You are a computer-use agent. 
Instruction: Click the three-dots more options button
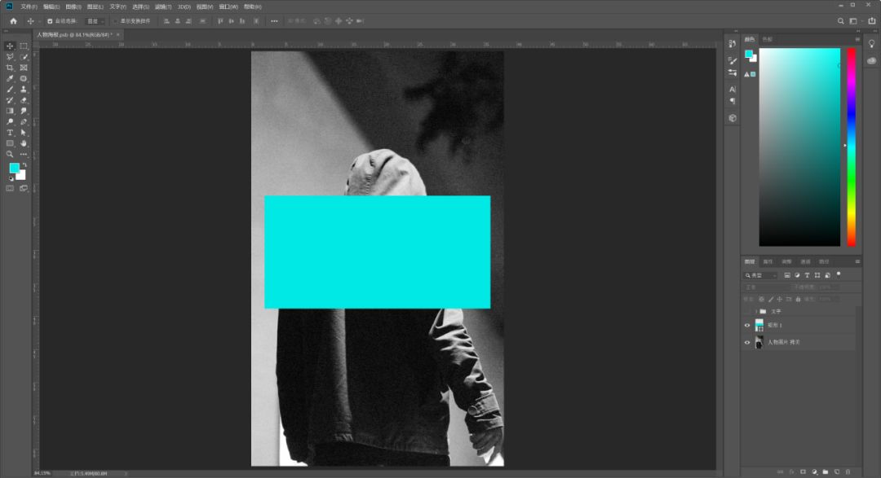(x=274, y=21)
